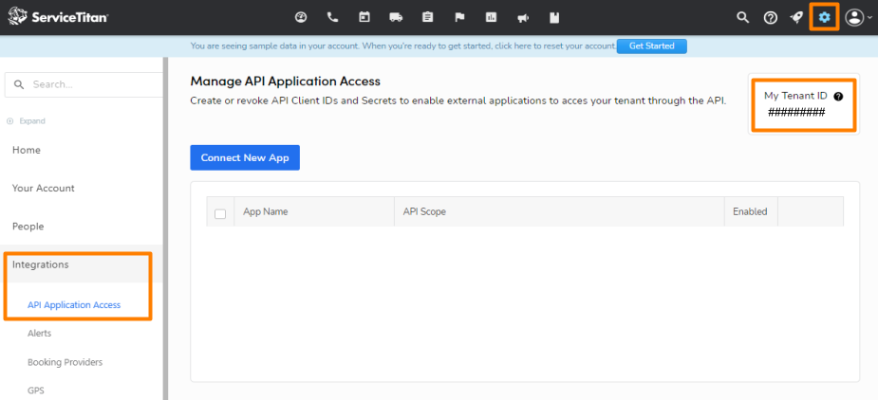
Task: Open the Follow Up flag icon
Action: [x=459, y=17]
